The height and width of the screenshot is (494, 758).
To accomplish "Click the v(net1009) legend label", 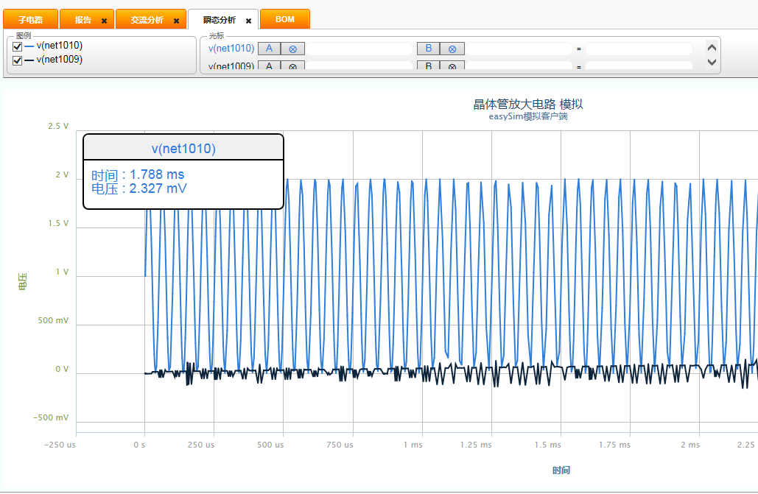I will pyautogui.click(x=60, y=60).
